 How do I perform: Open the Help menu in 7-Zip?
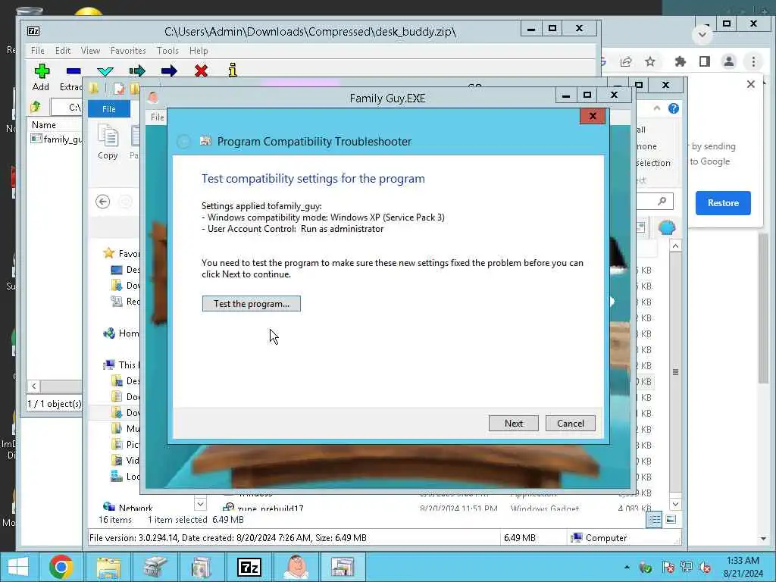pyautogui.click(x=199, y=51)
